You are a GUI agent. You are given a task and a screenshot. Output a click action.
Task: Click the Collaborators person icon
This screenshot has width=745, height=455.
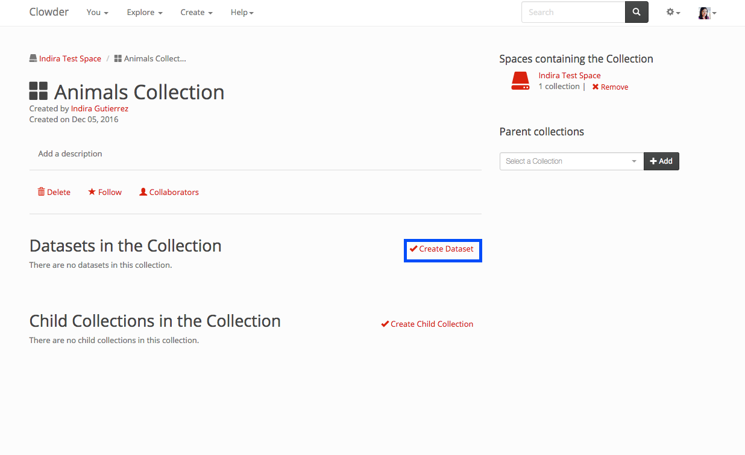click(x=143, y=192)
